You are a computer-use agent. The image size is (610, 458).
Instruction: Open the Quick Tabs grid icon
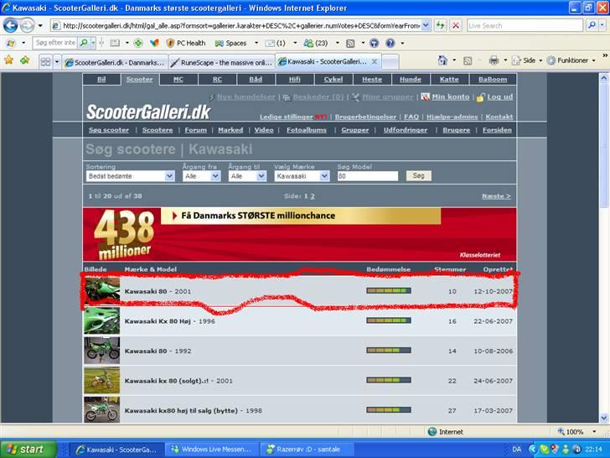pyautogui.click(x=45, y=61)
